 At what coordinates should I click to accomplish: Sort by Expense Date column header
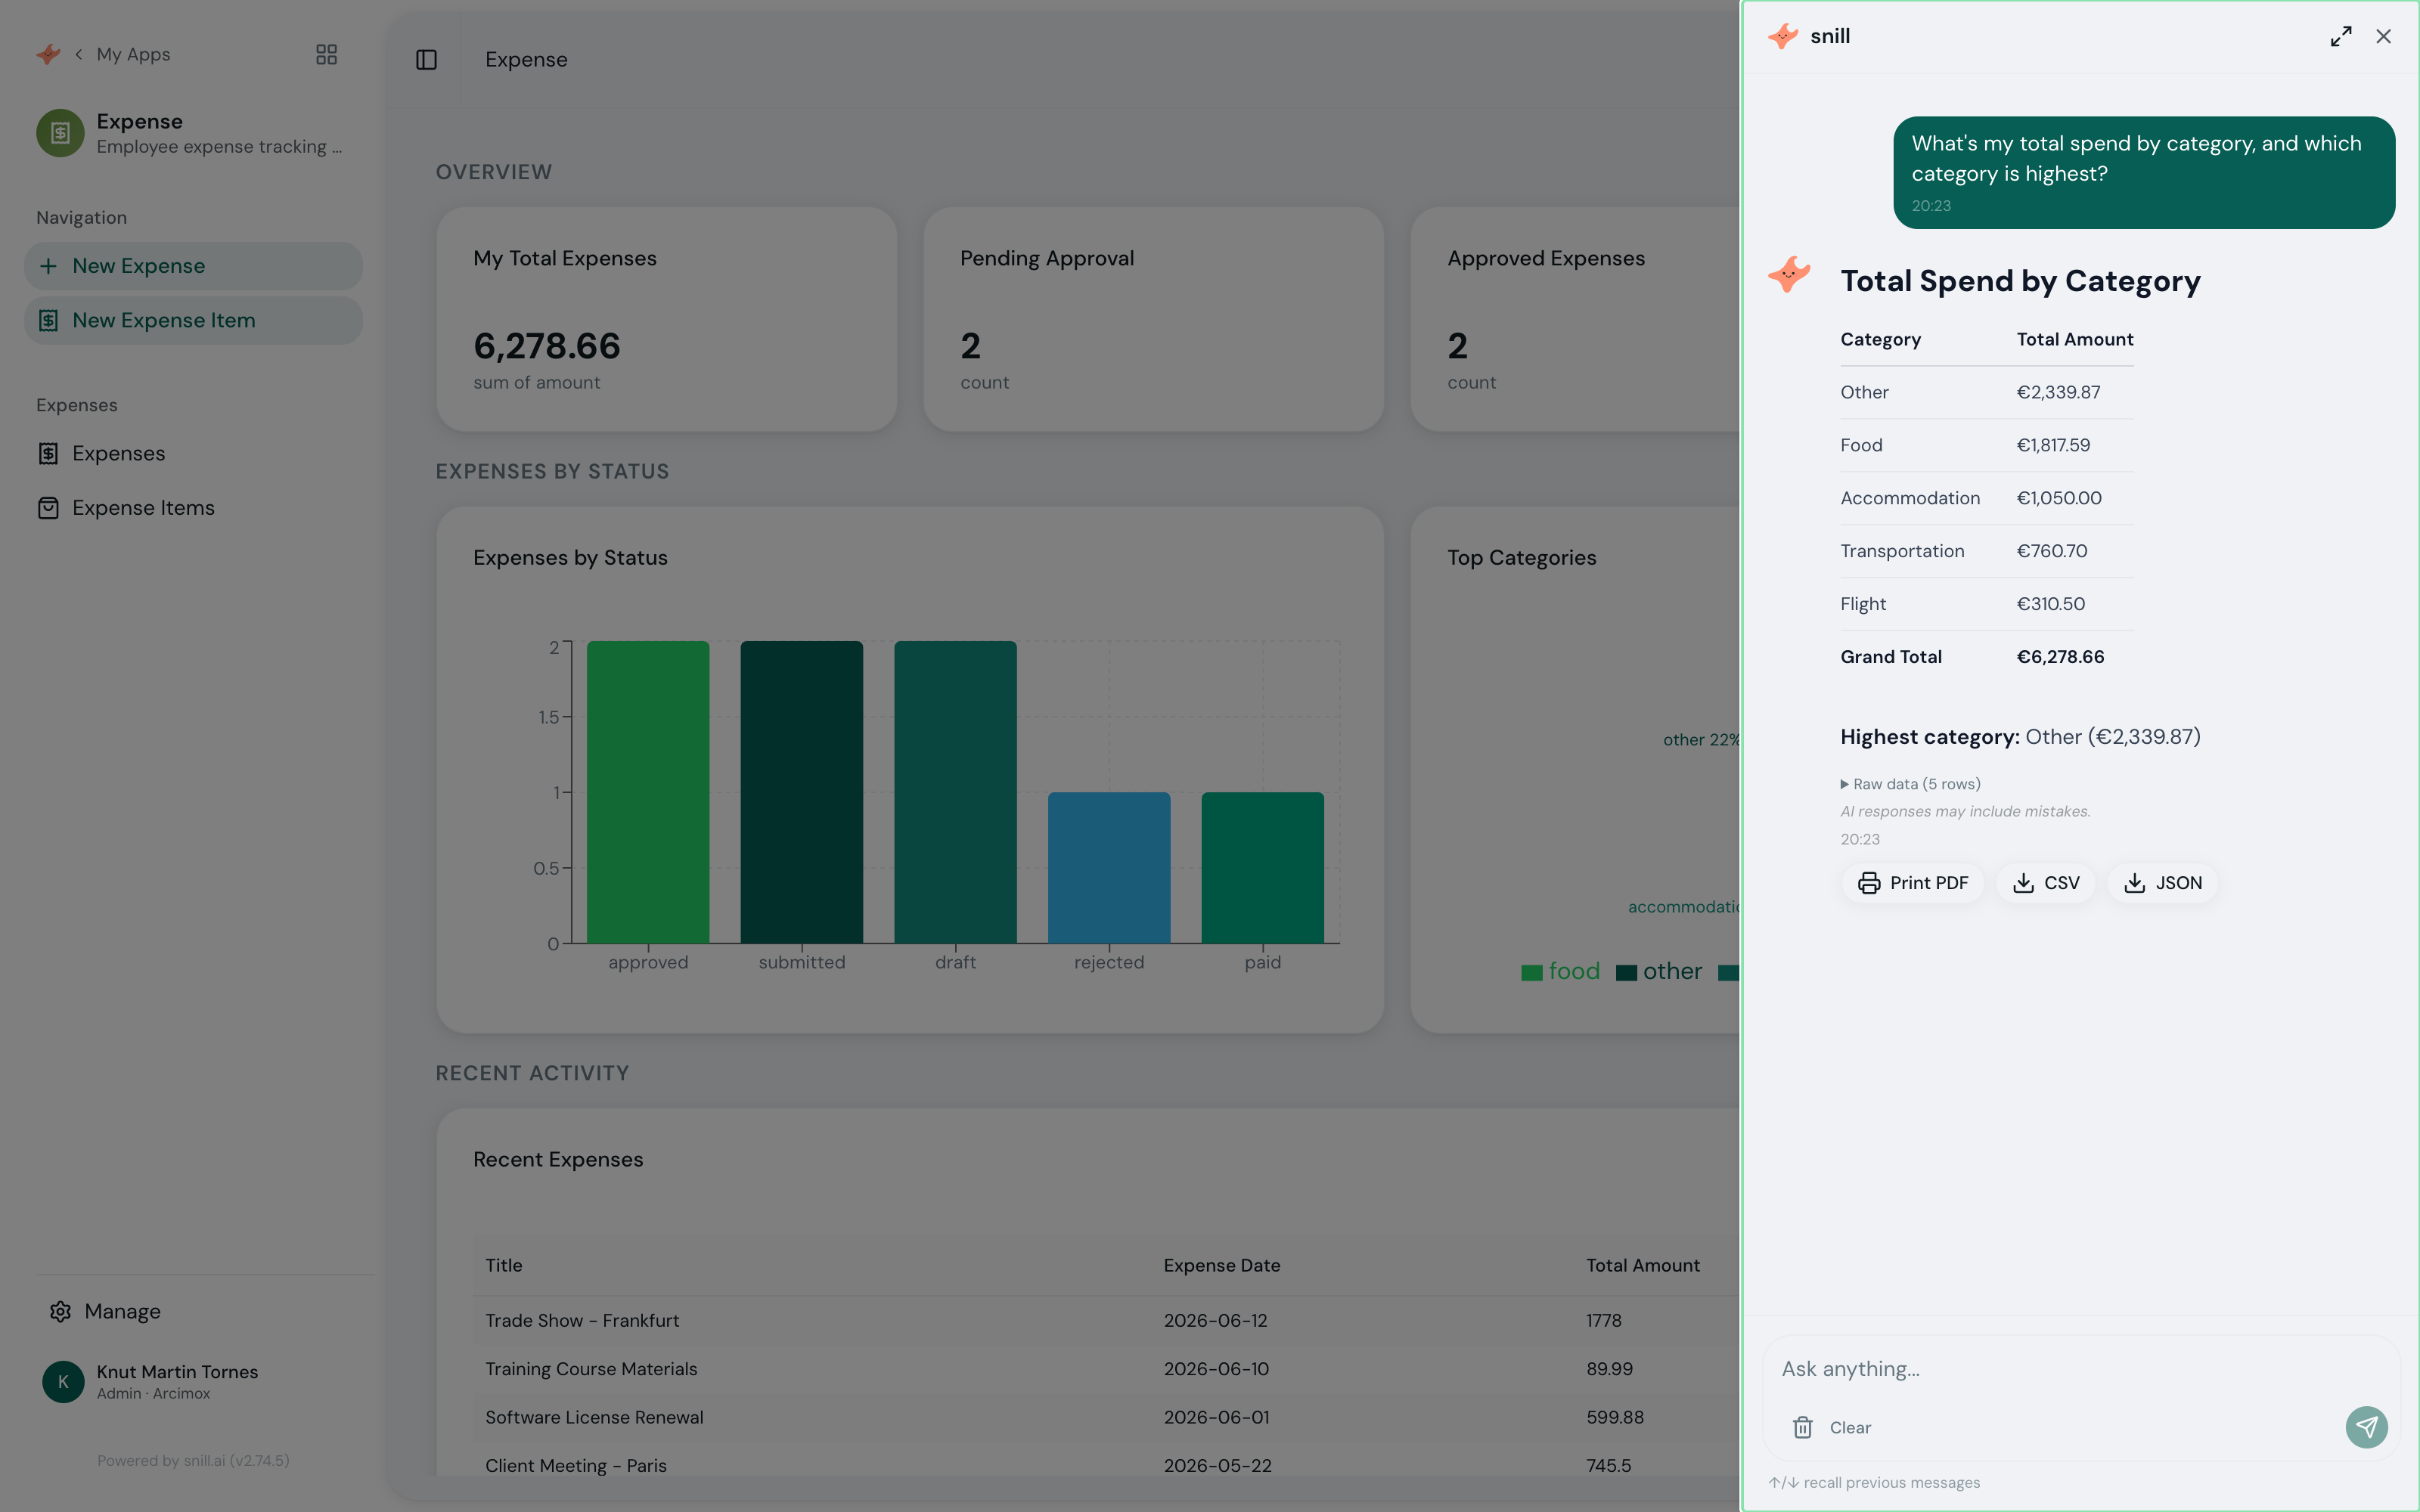click(x=1221, y=1265)
